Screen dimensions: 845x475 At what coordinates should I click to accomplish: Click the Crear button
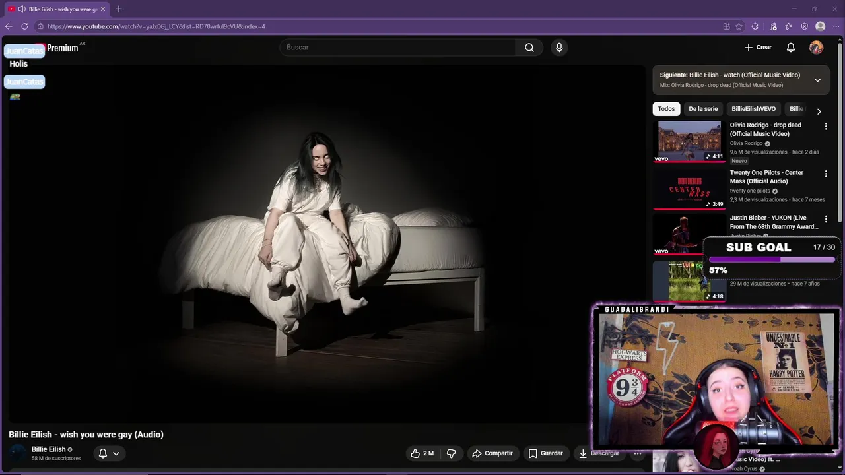(758, 47)
